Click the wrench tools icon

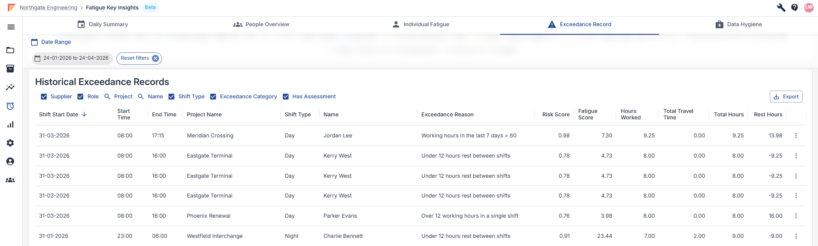point(781,8)
